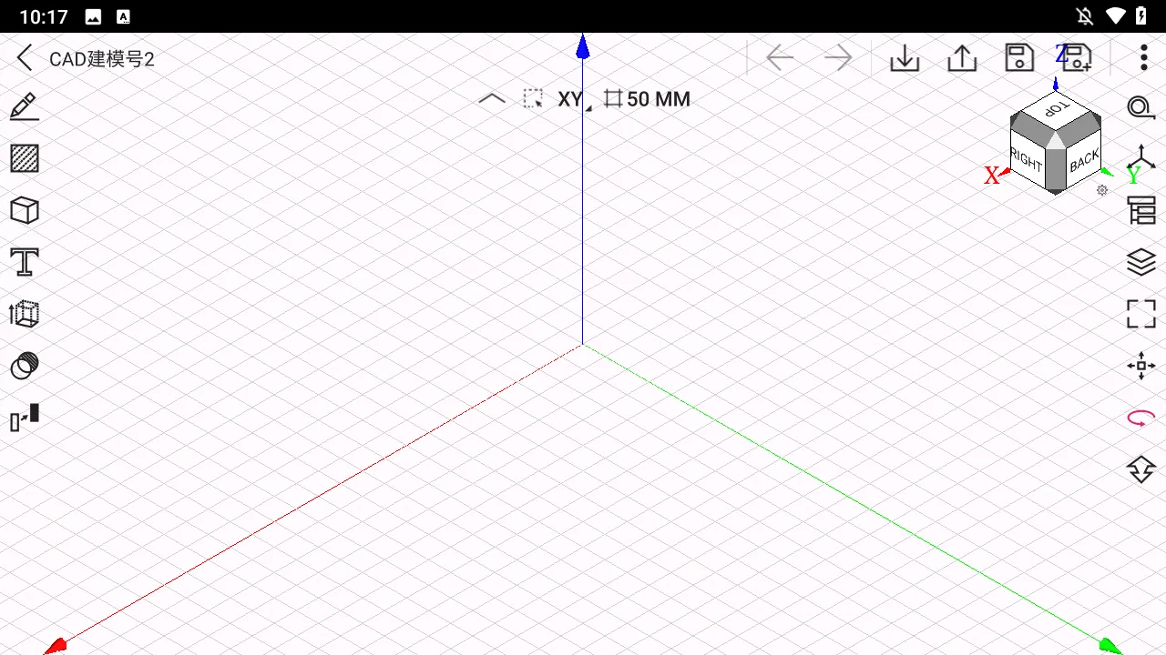This screenshot has height=655, width=1166.
Task: Select the text tool
Action: 25,262
